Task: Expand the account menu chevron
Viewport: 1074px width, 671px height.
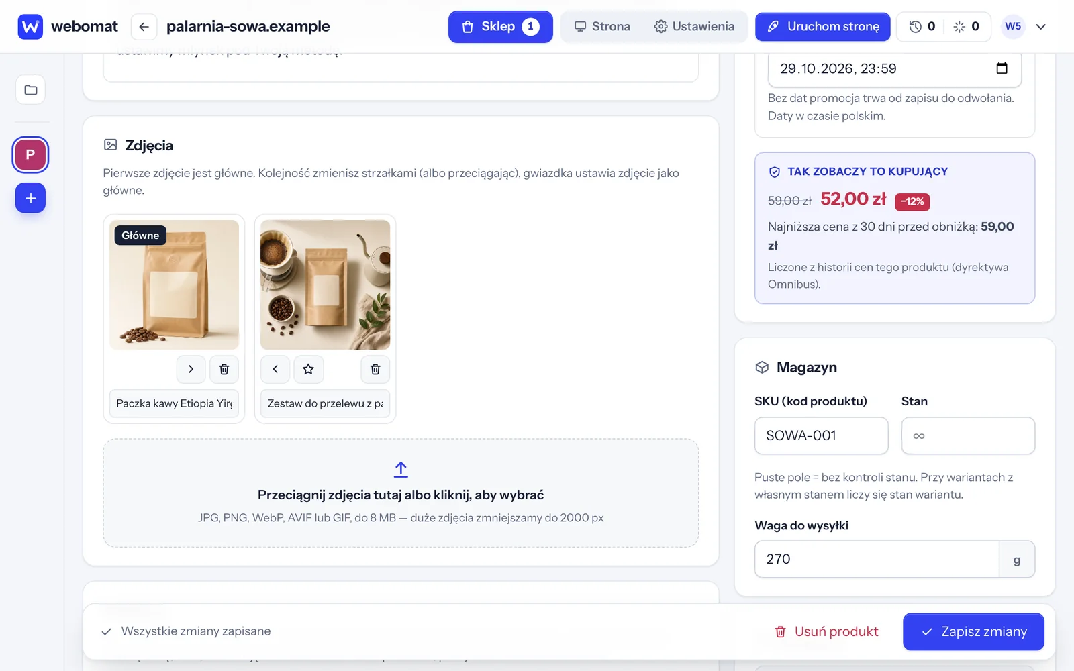Action: 1041,27
